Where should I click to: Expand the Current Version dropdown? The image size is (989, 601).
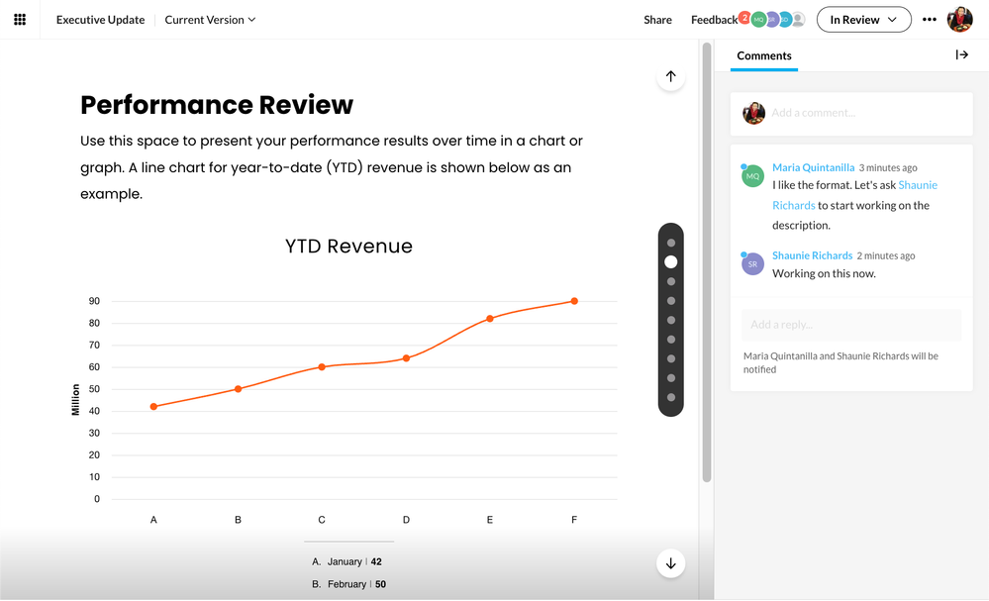tap(210, 20)
